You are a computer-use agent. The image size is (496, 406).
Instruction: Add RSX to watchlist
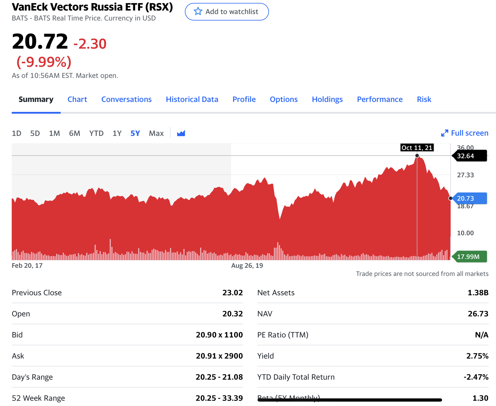click(227, 12)
